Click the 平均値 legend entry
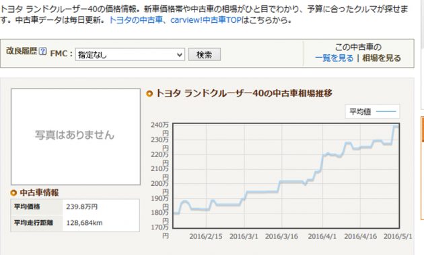This screenshot has width=424, height=255. [372, 111]
